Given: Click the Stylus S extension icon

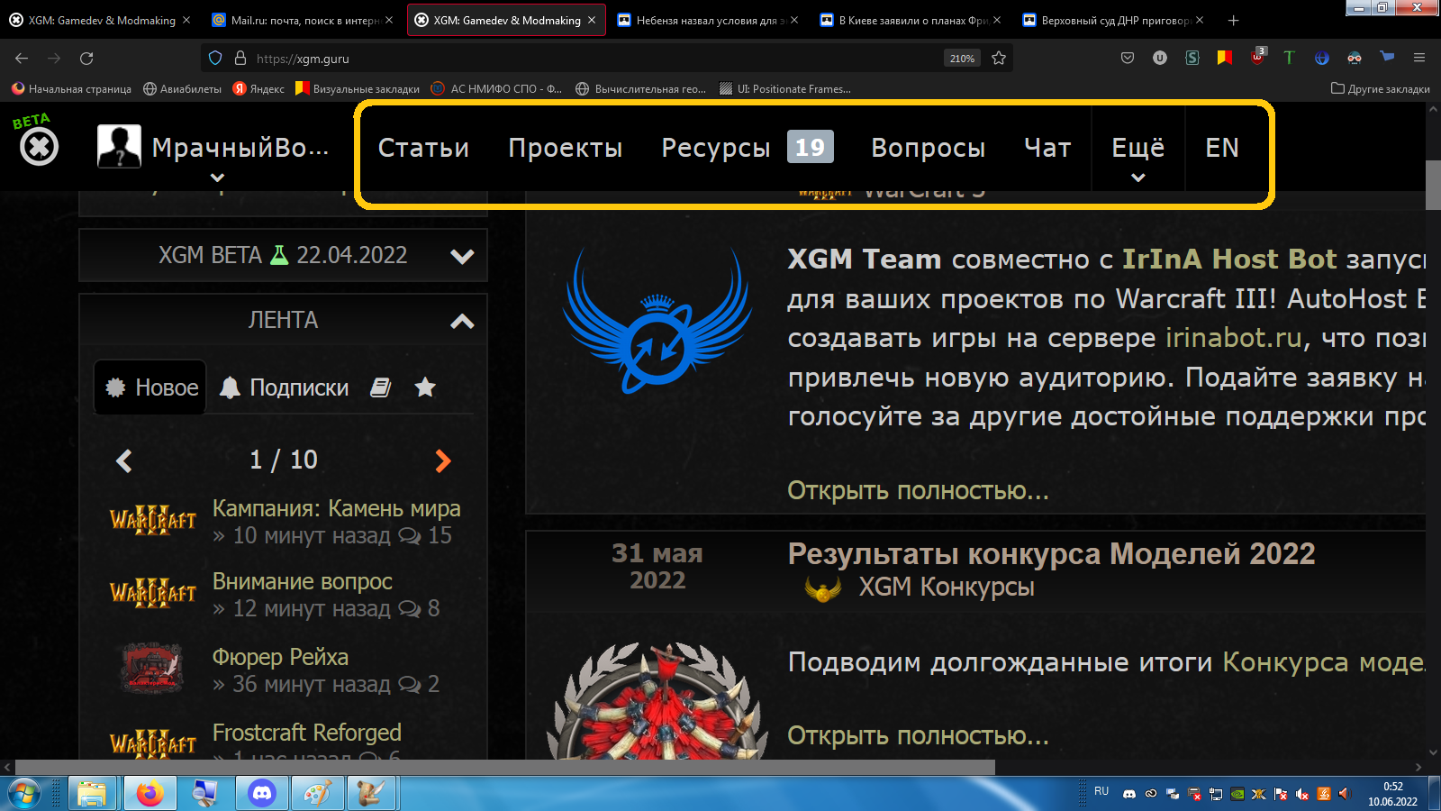Looking at the screenshot, I should (1192, 58).
